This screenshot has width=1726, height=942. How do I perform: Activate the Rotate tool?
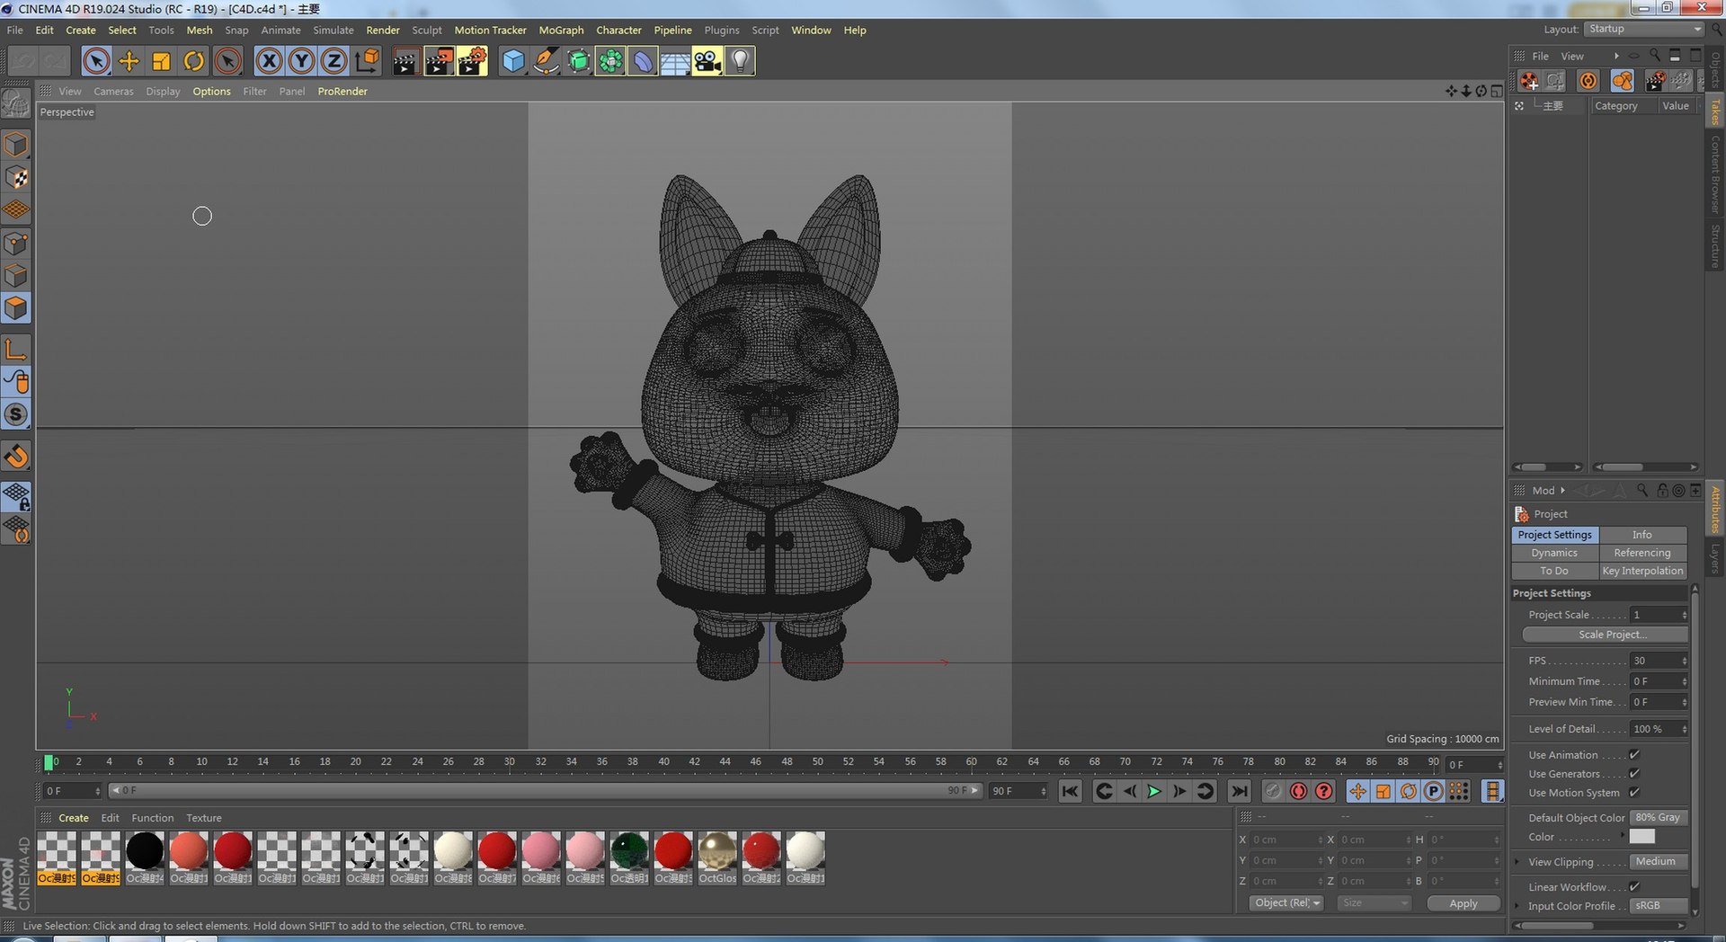point(194,61)
